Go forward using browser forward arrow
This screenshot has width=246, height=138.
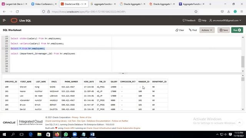11,11
